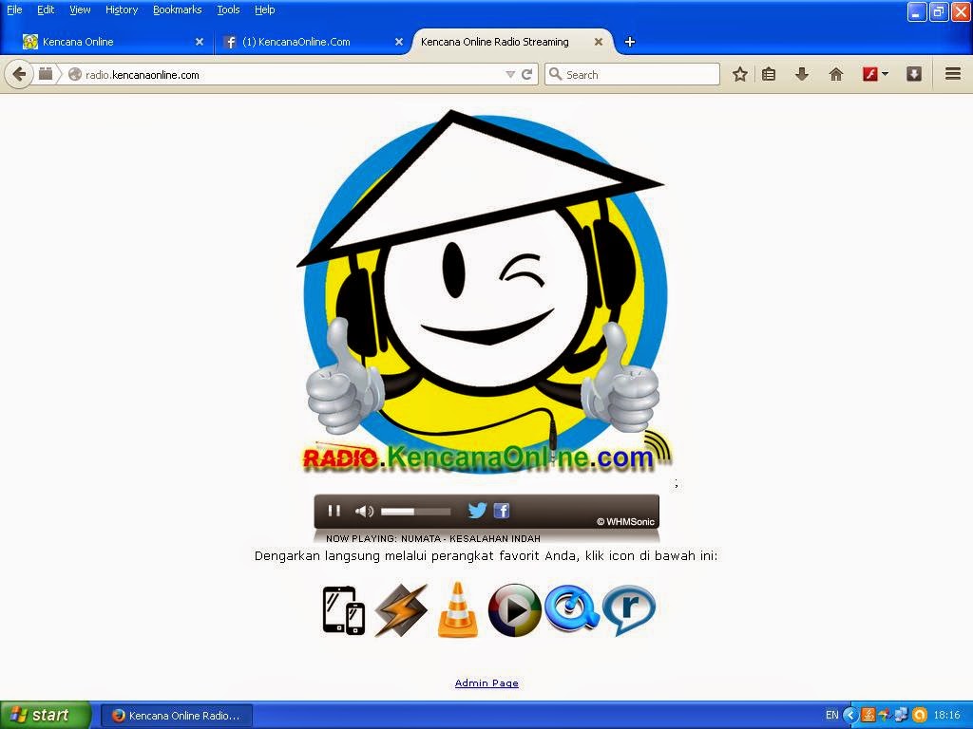Expand hidden system tray icons

pyautogui.click(x=850, y=716)
